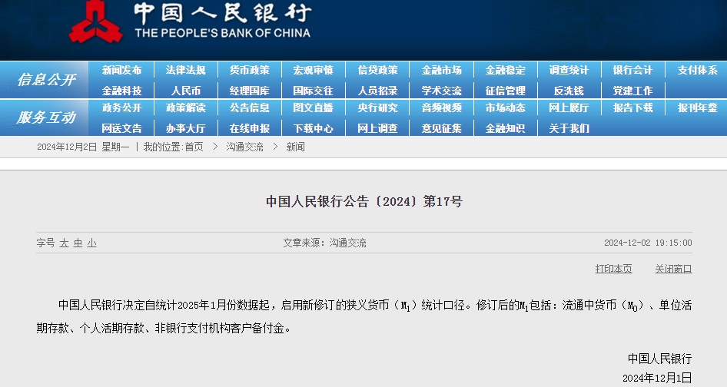The image size is (727, 387).
Task: Open the 法律法规 menu item
Action: 185,71
